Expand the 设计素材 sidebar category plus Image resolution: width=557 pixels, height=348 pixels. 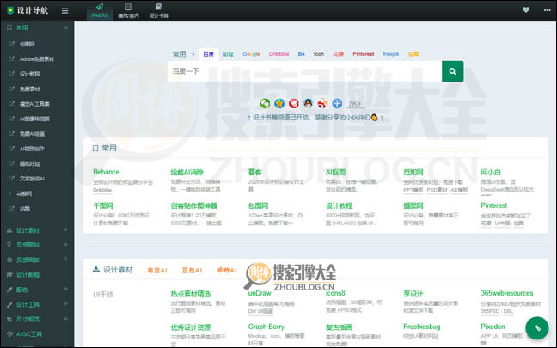click(x=65, y=230)
